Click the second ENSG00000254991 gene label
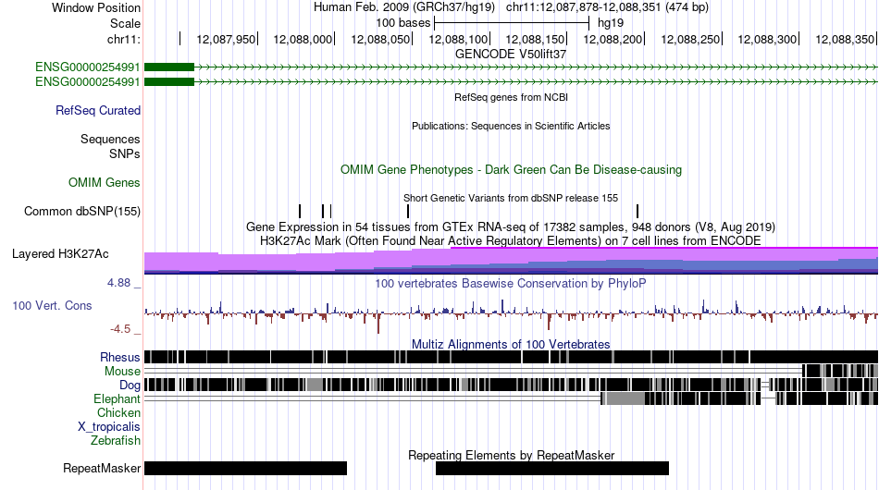 click(88, 81)
